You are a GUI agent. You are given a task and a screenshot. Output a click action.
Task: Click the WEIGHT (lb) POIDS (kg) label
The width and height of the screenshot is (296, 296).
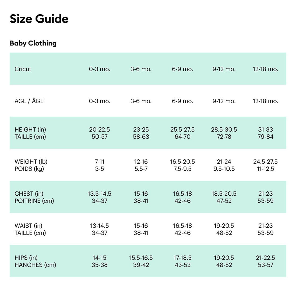point(31,165)
